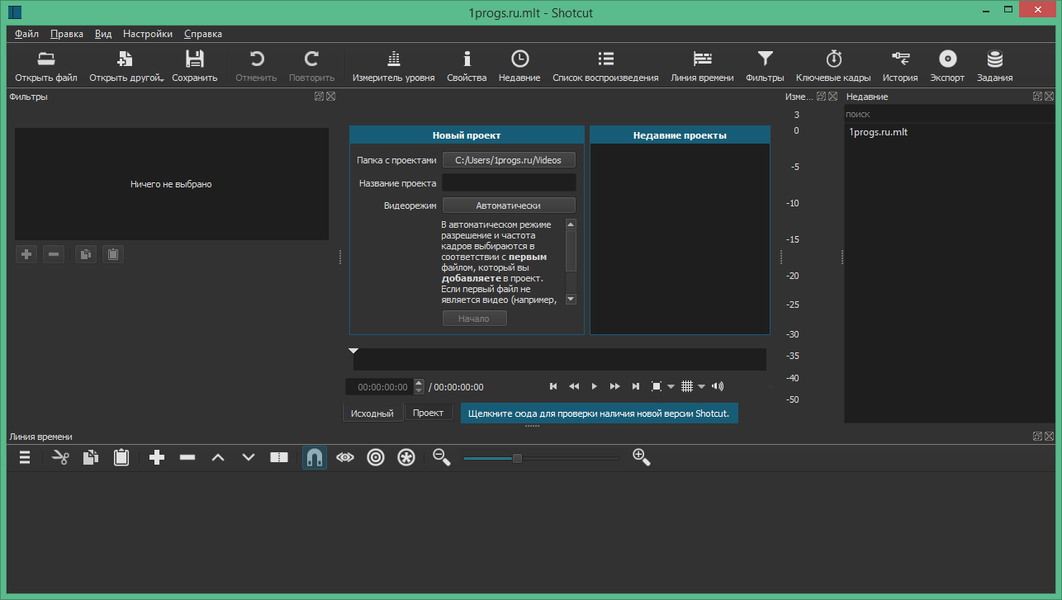
Task: Open the Filters panel from toolbar
Action: point(765,66)
